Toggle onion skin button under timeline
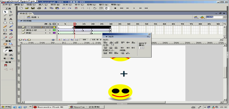 64,40
